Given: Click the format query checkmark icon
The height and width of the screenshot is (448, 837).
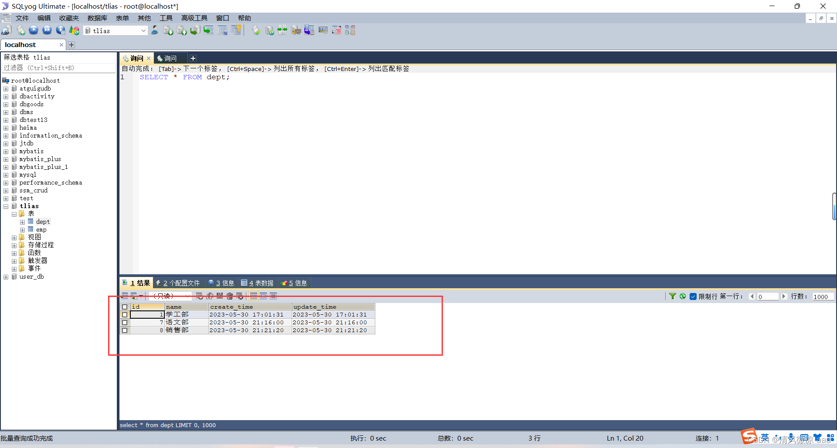Looking at the screenshot, I should pyautogui.click(x=256, y=30).
